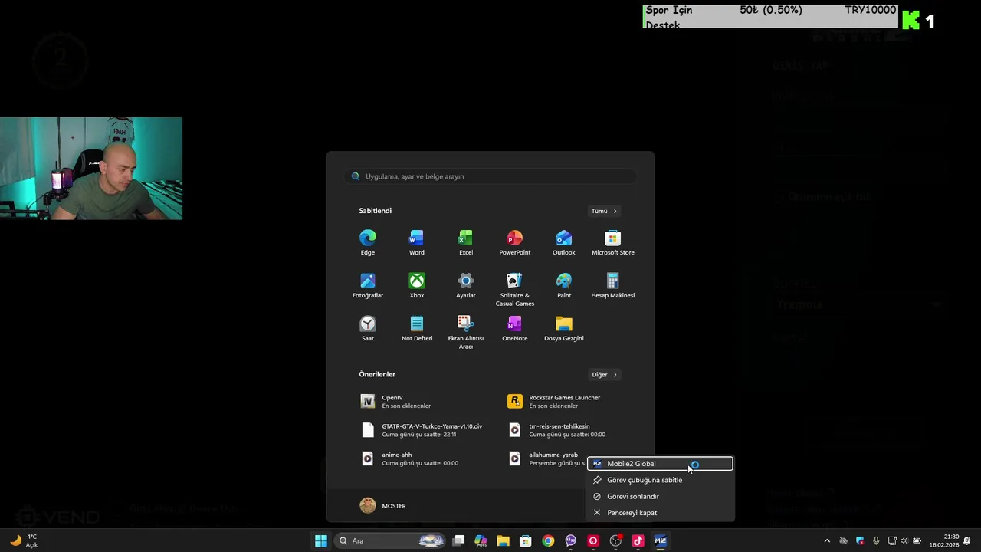Choose Görev çubuğuna sabitle

(x=660, y=480)
